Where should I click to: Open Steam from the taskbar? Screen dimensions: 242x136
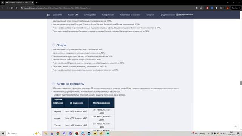89,133
